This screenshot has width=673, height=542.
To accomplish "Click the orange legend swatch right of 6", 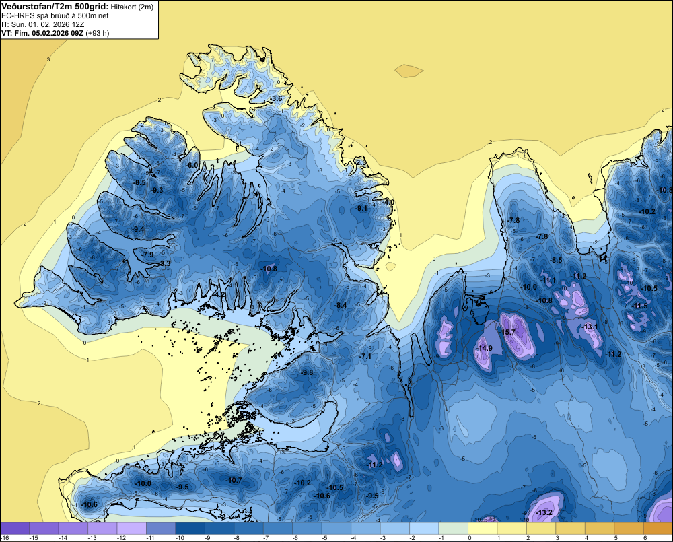I will (658, 529).
